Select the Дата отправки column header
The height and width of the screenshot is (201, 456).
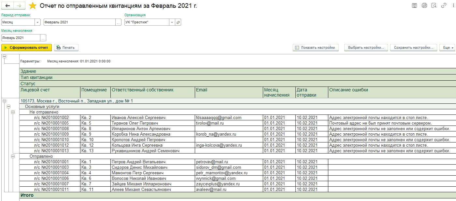312,92
